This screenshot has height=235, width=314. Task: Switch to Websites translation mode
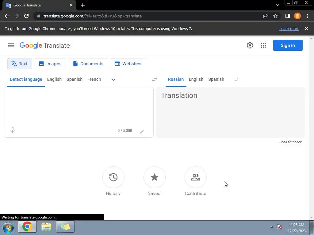[128, 64]
